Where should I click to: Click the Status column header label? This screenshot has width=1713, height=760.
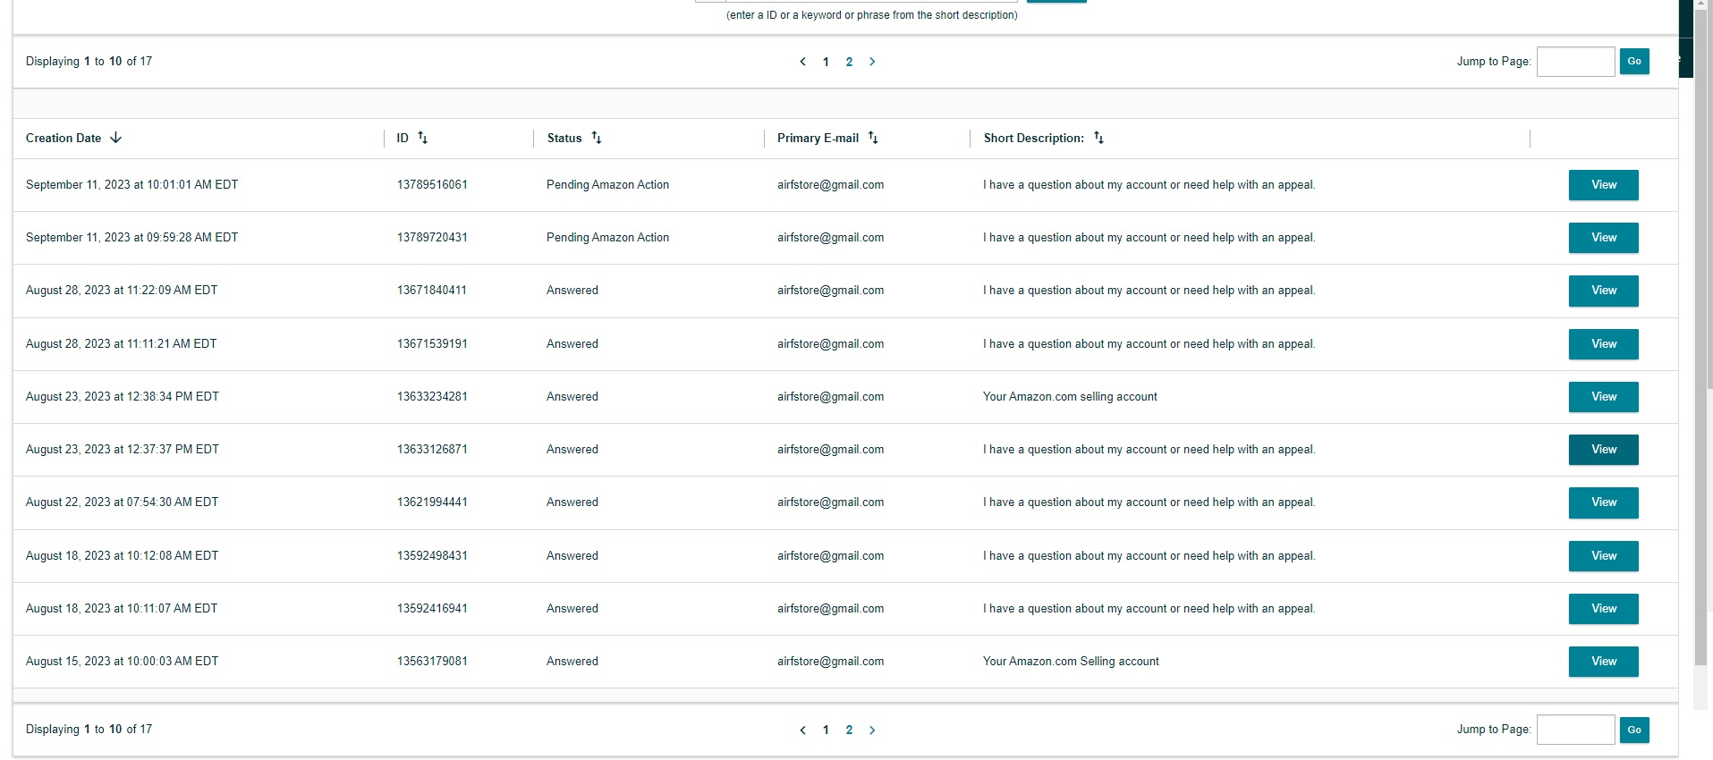[564, 138]
